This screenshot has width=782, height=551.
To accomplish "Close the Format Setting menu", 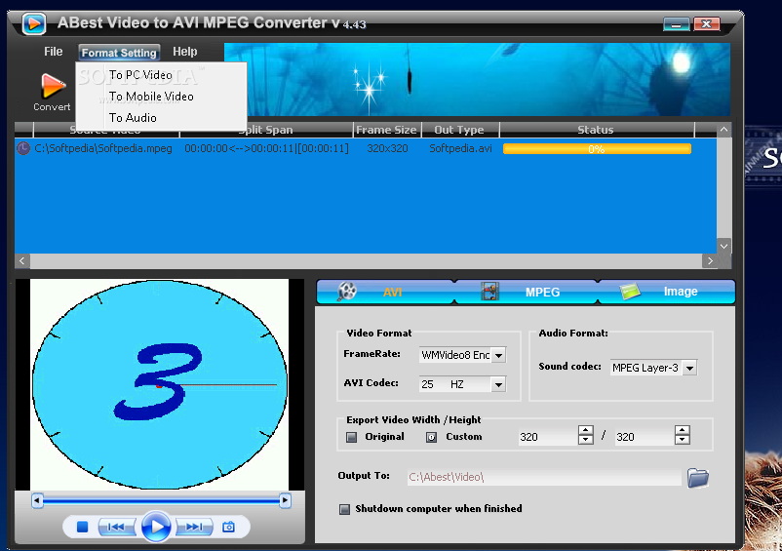I will tap(119, 53).
